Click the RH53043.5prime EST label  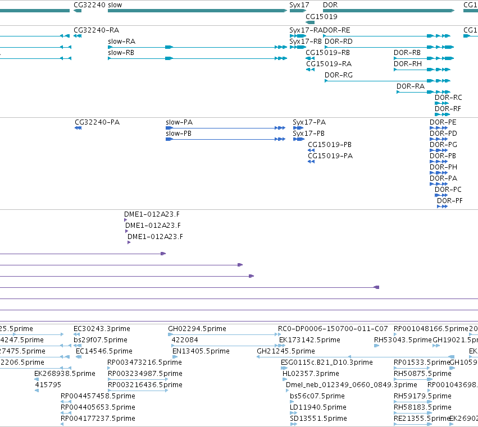[x=403, y=340]
